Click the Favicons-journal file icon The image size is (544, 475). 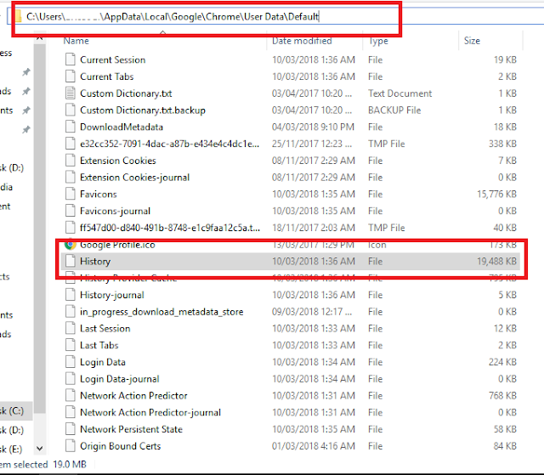(x=71, y=211)
